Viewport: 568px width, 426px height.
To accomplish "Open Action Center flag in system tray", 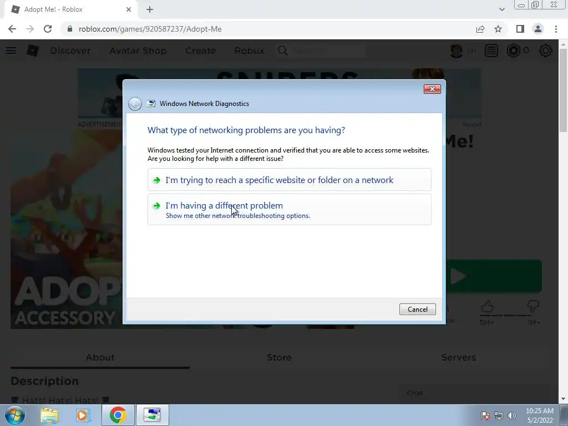I will 485,415.
